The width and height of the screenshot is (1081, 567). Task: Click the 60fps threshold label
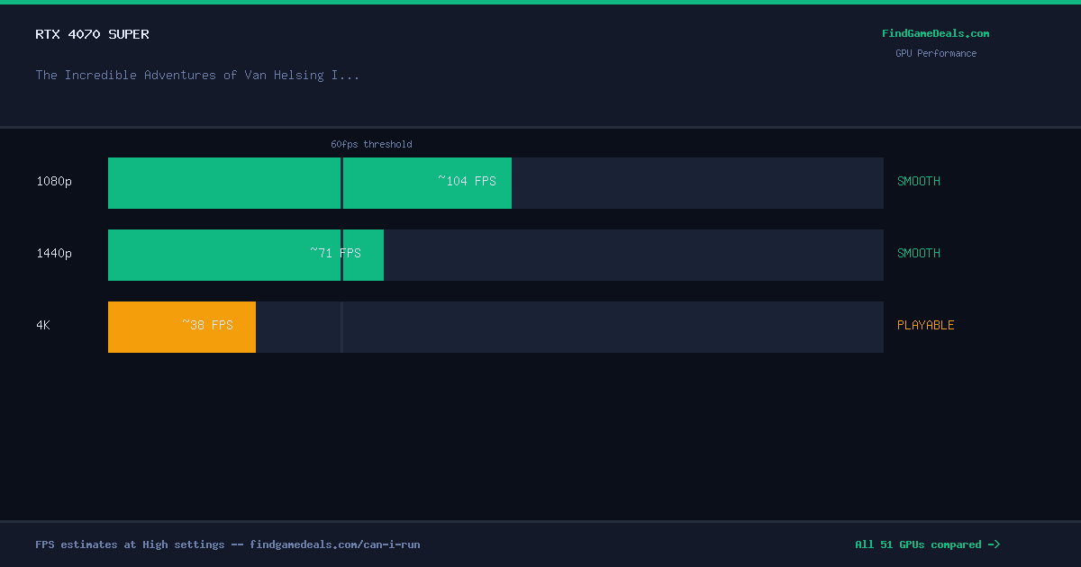point(371,144)
